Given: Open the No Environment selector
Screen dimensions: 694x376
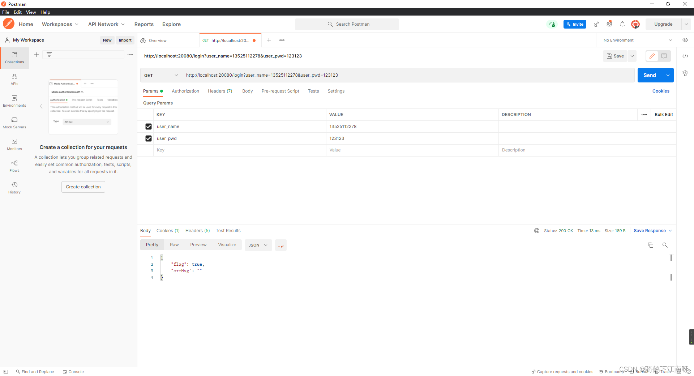Looking at the screenshot, I should (638, 40).
